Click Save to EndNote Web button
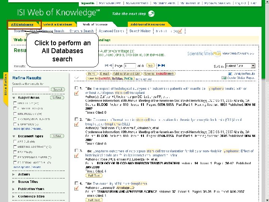This screenshot has width=269, height=202. tap(159, 74)
